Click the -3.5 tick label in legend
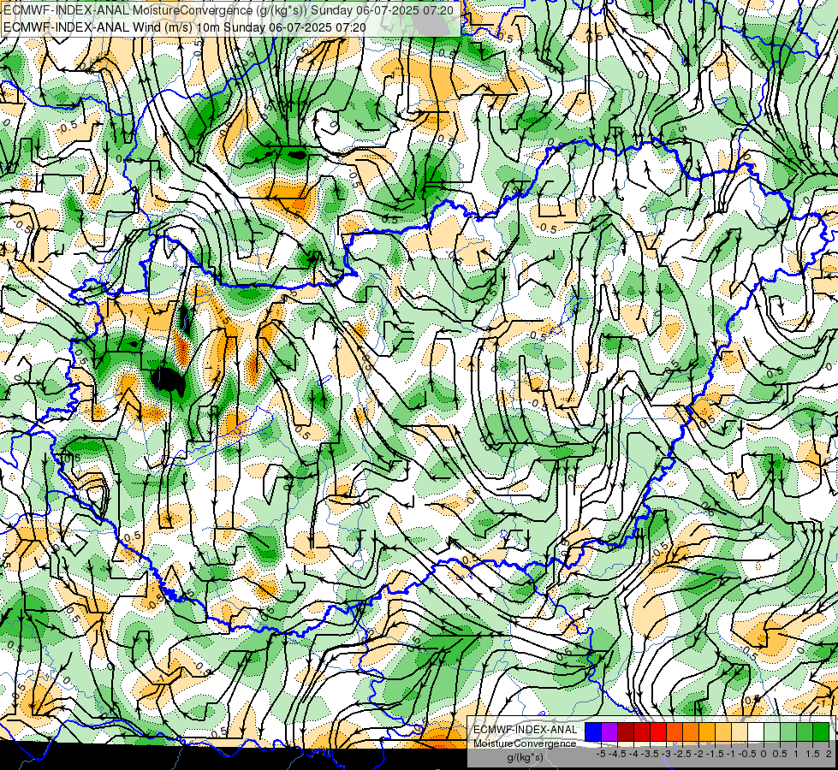 (x=650, y=754)
